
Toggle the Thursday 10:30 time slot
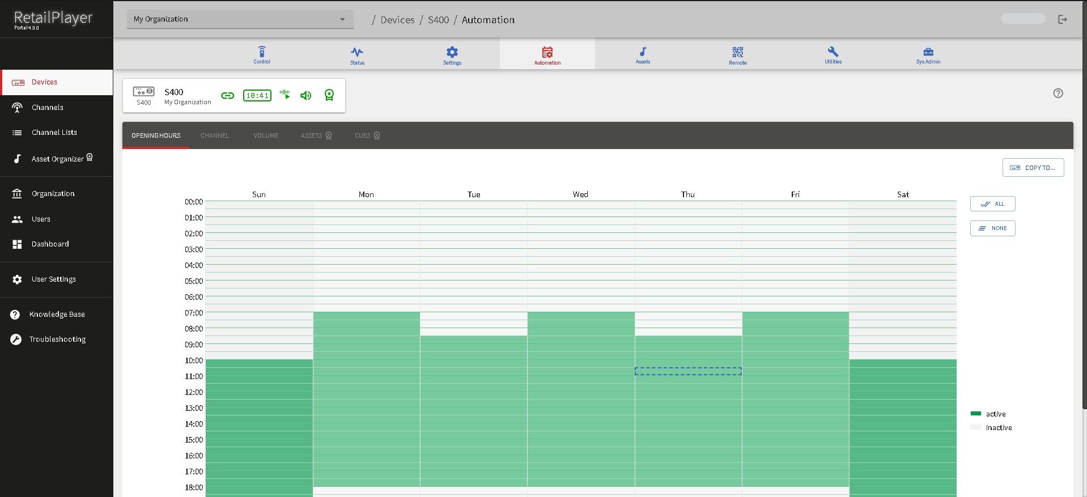(688, 371)
